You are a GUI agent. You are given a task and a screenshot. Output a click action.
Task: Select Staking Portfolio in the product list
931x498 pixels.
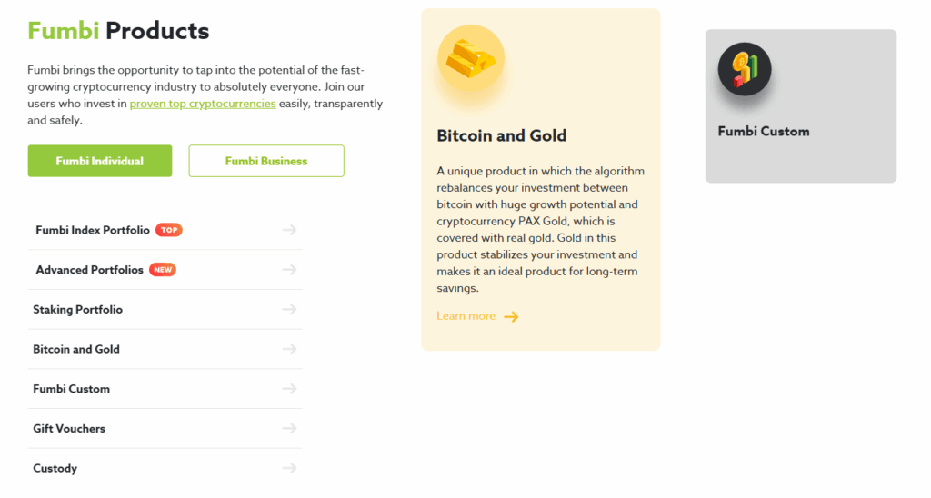(x=77, y=310)
